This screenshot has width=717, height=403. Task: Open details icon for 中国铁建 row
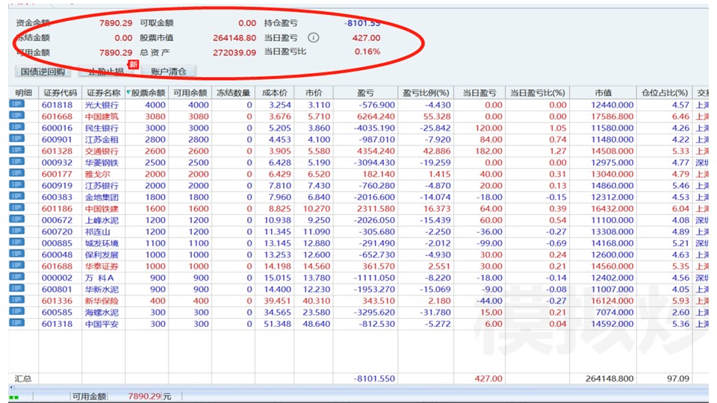click(x=17, y=208)
